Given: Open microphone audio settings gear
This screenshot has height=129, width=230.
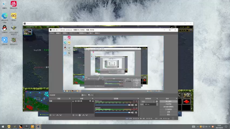Looking at the screenshot, I should [x=136, y=105].
